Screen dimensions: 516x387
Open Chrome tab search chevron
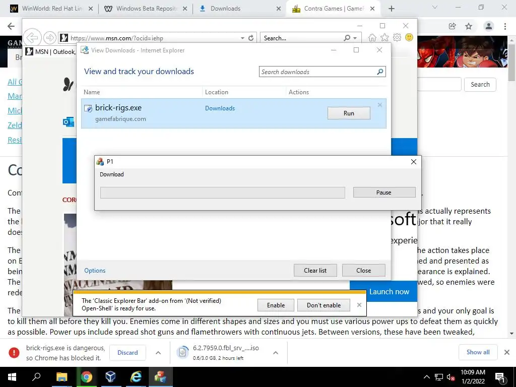click(x=435, y=7)
